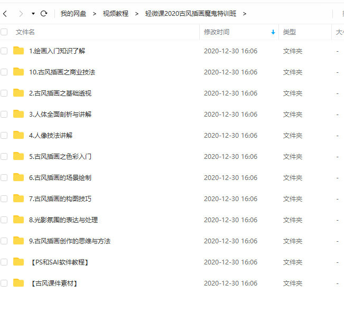Image resolution: width=344 pixels, height=313 pixels.
Task: Click folder icon of 10.古风插画之商业技法
Action: pos(18,71)
